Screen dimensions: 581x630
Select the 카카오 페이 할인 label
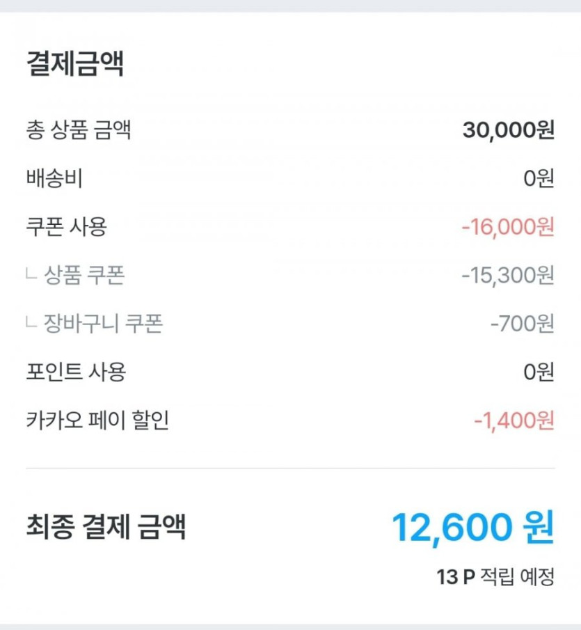coord(97,420)
